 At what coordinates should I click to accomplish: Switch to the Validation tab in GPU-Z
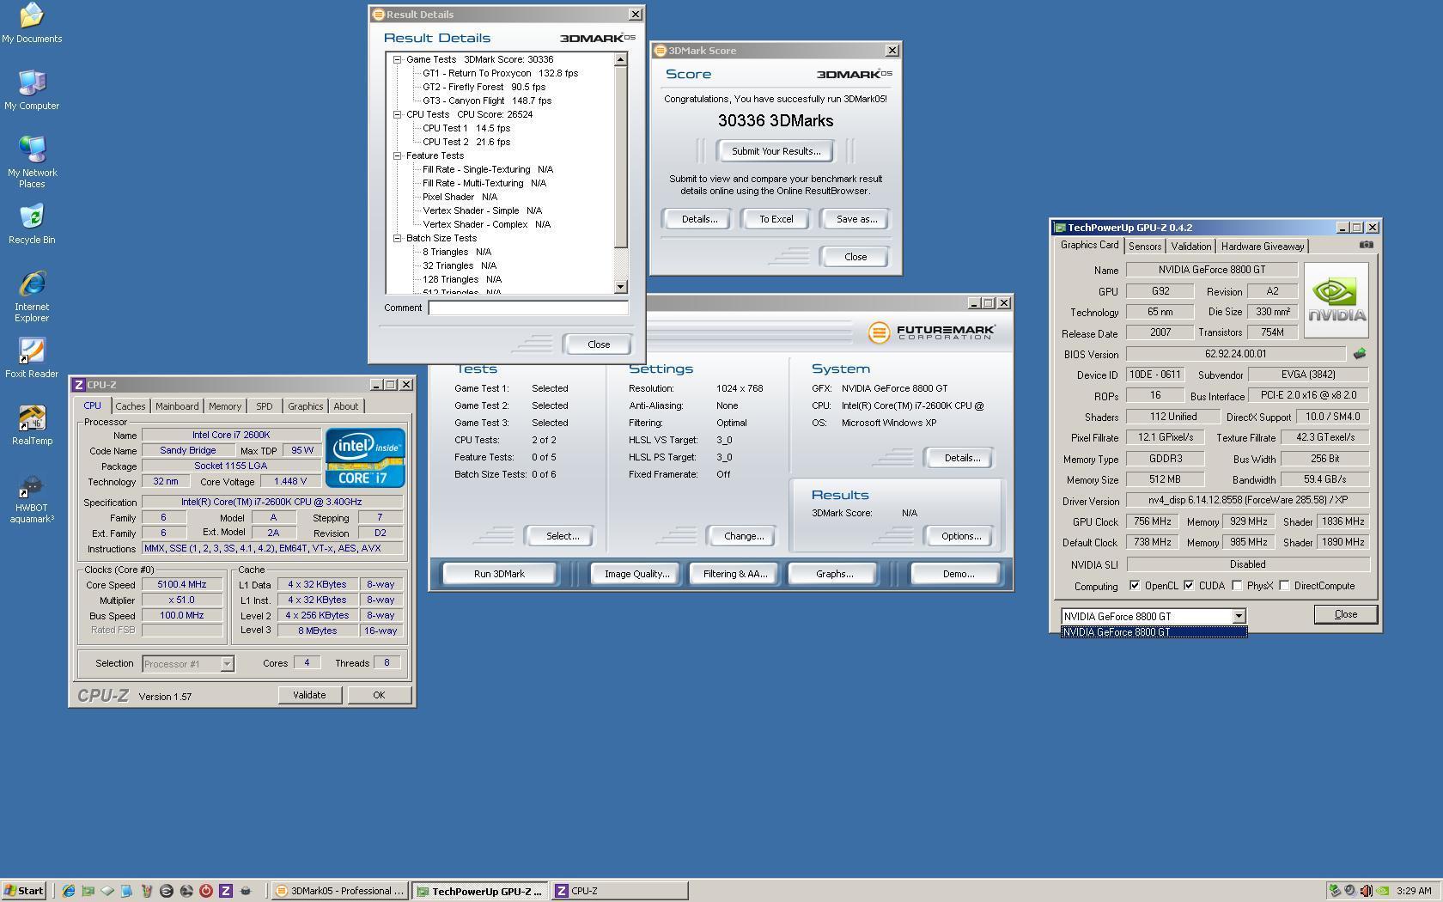point(1190,247)
